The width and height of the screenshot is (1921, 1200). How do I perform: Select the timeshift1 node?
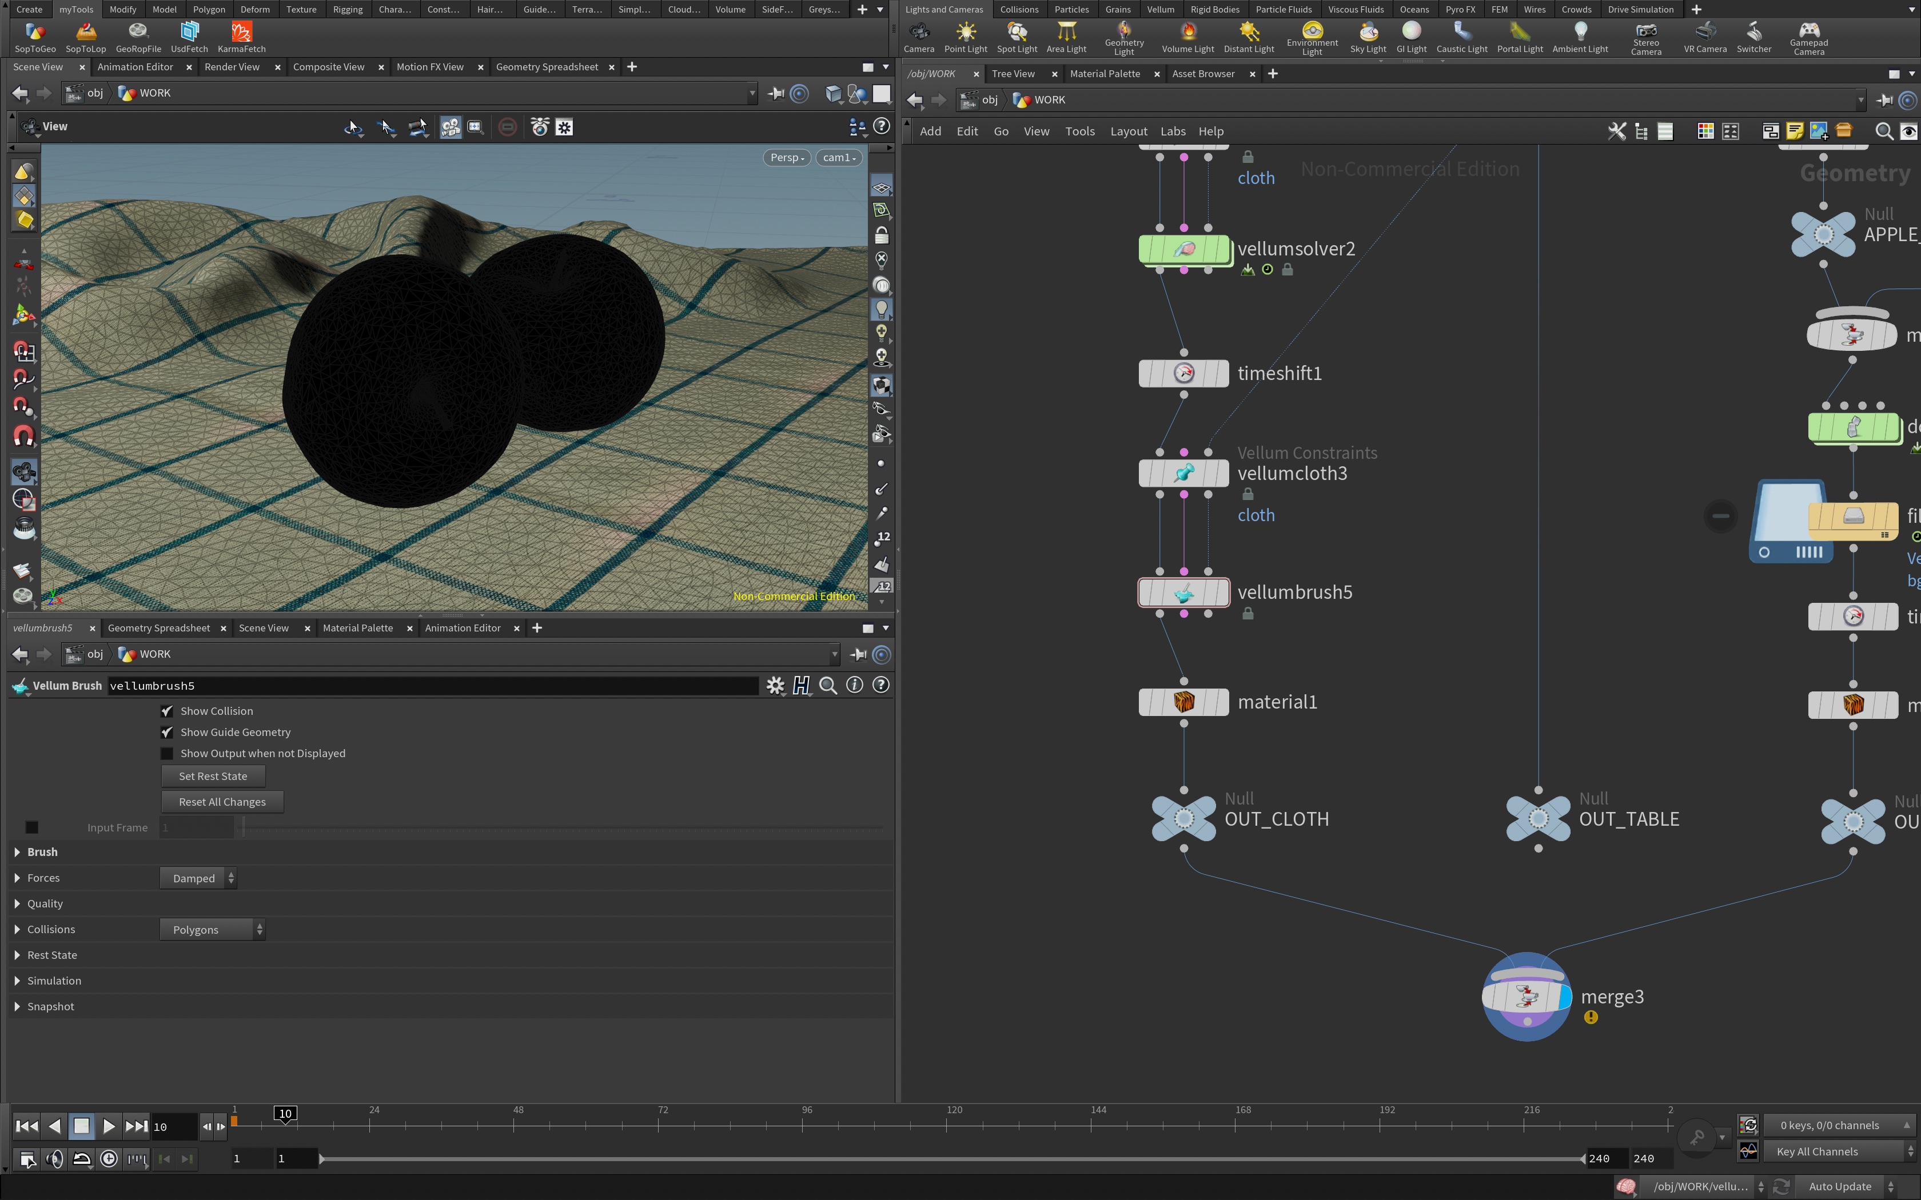coord(1183,373)
